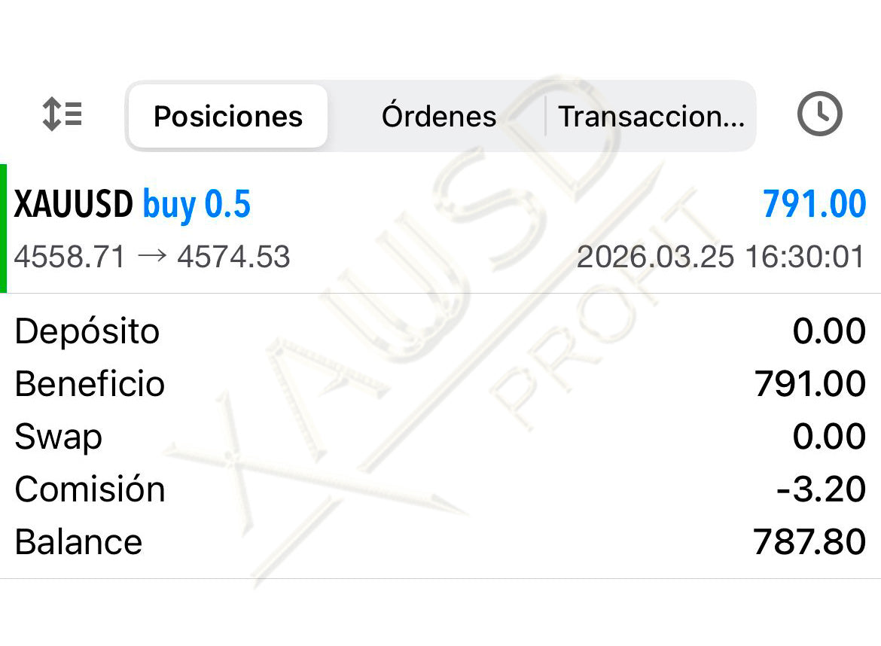Image resolution: width=881 pixels, height=646 pixels.
Task: Tap the Balance label
Action: tap(78, 542)
